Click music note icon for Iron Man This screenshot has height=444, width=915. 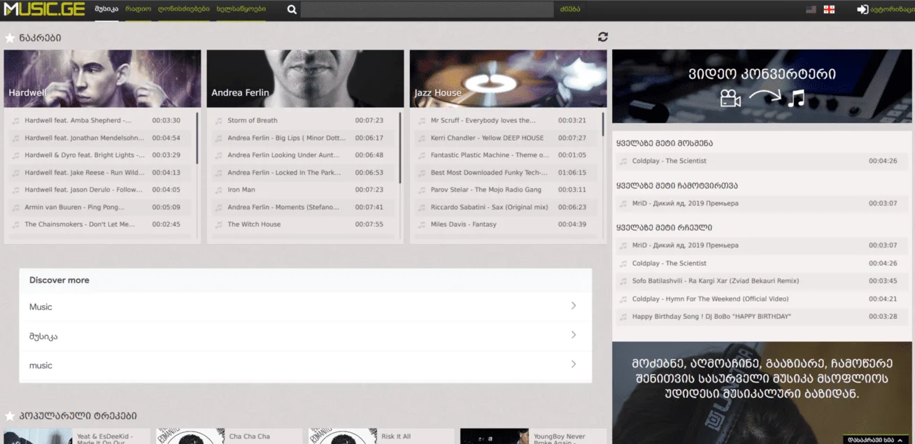pos(218,189)
